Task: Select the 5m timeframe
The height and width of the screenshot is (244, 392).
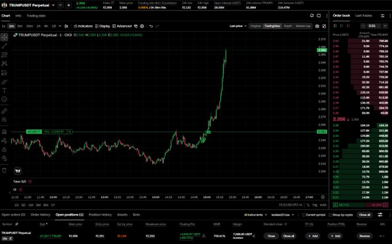Action: 20,26
